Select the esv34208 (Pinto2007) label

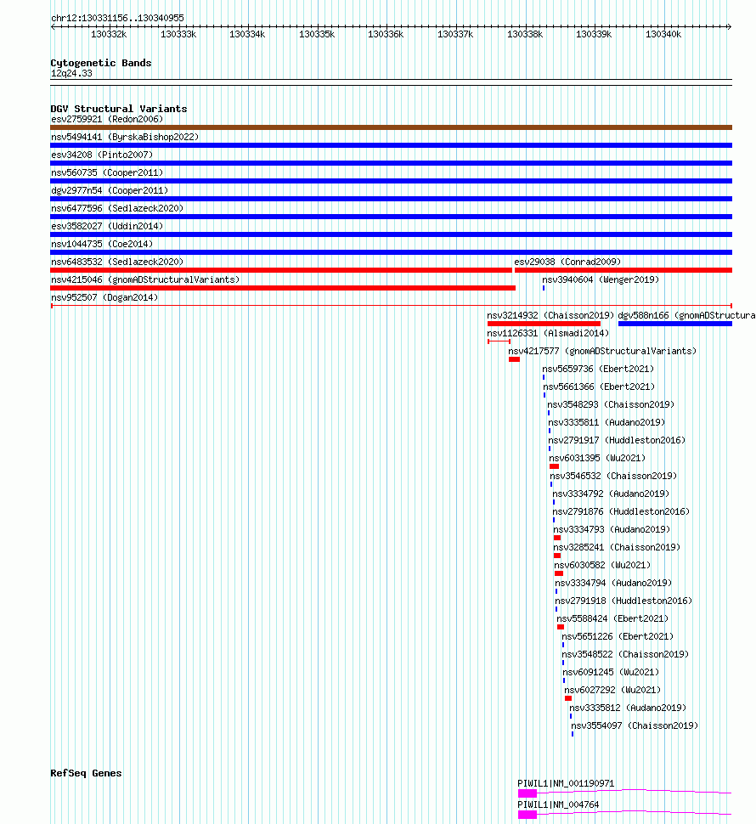point(102,155)
